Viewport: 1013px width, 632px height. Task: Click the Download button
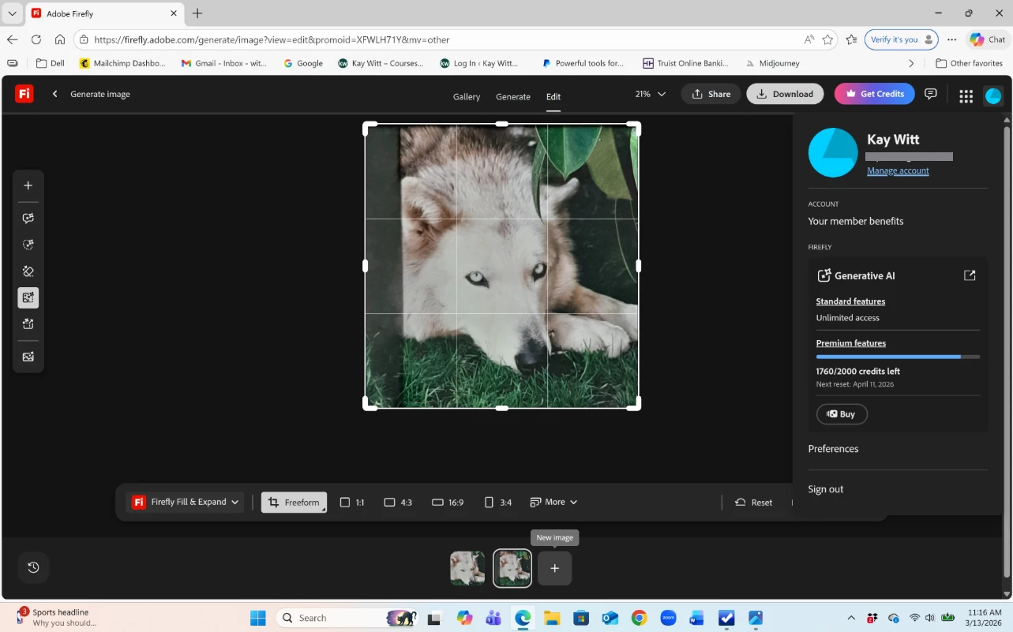[x=784, y=94]
